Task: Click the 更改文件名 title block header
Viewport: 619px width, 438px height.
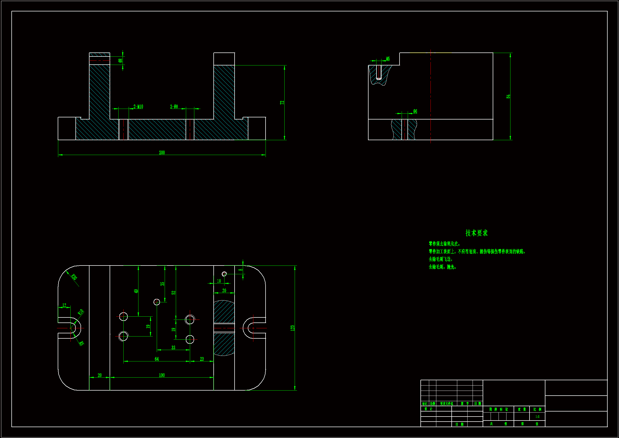Action: tap(446, 404)
